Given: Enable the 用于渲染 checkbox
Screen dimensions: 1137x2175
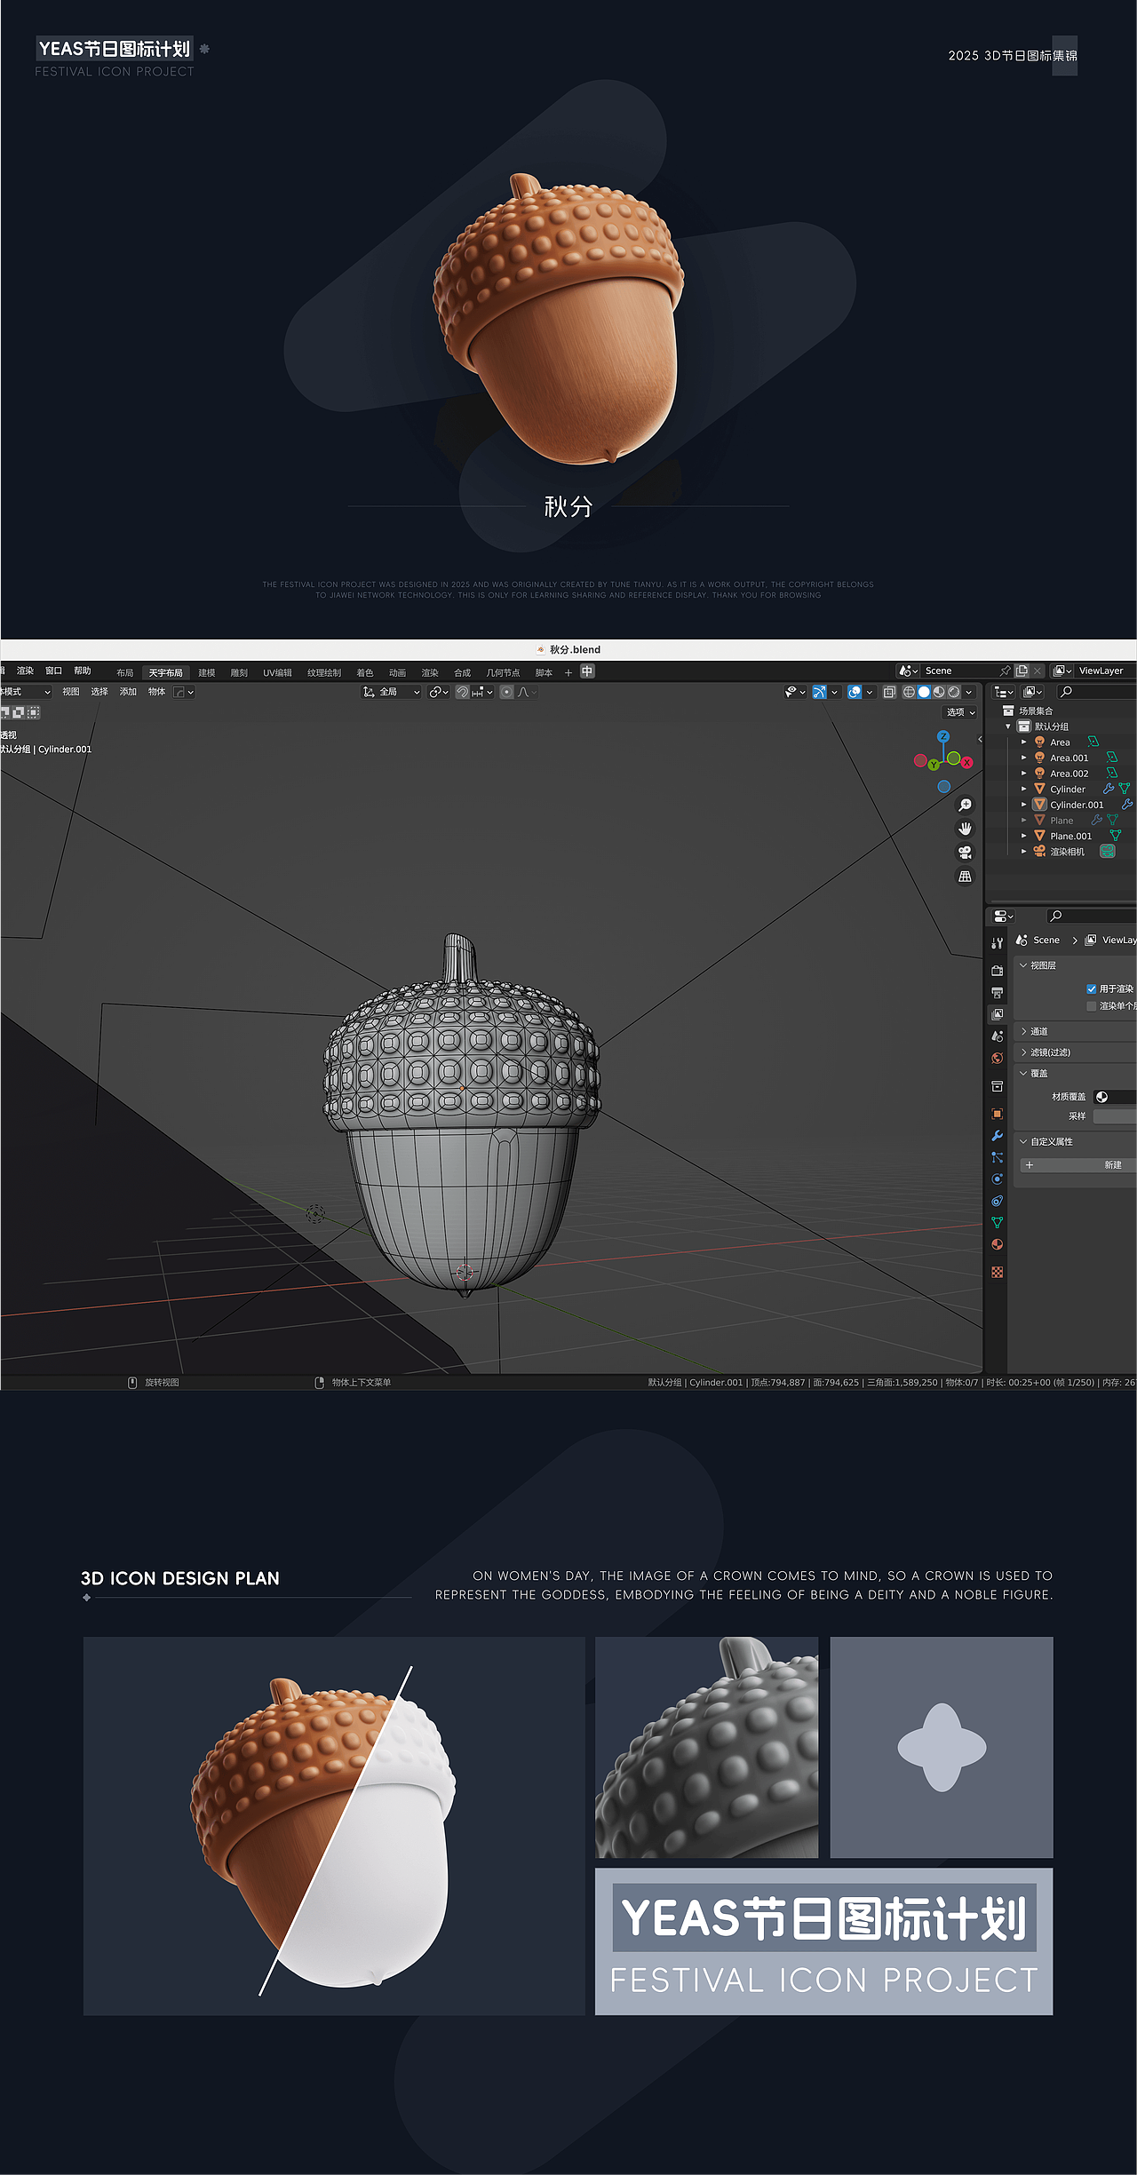Looking at the screenshot, I should point(1092,988).
